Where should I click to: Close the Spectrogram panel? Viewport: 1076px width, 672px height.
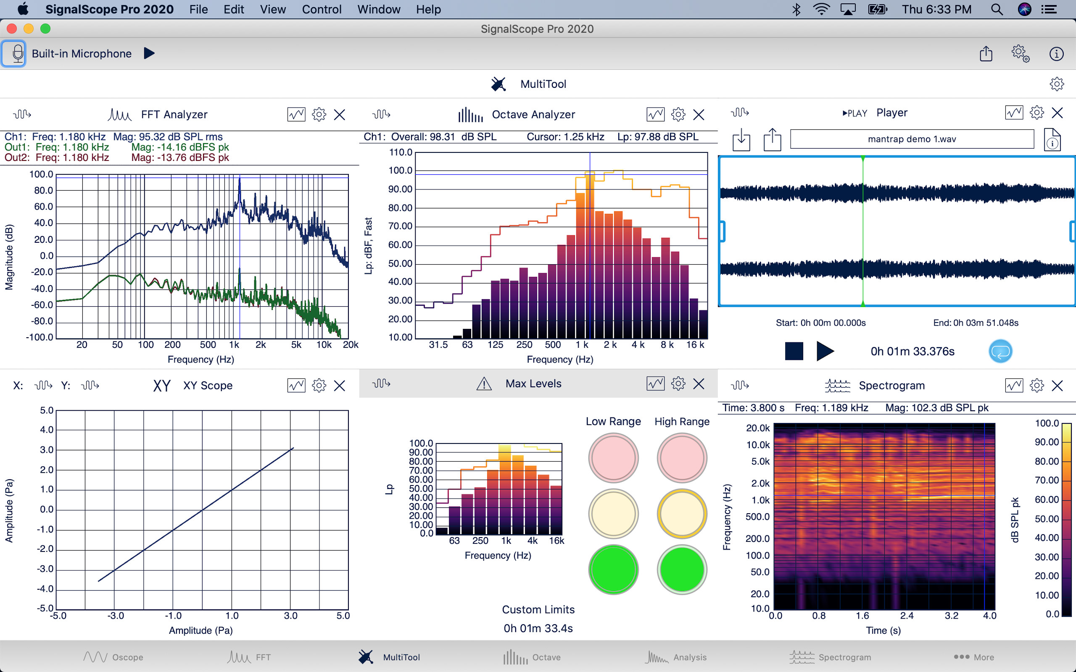tap(1058, 385)
